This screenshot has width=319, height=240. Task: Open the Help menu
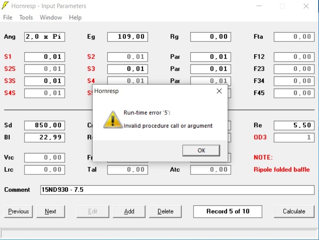click(75, 18)
